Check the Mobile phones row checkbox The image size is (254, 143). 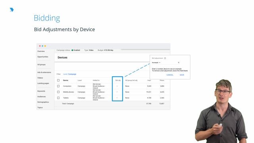[x=58, y=92]
